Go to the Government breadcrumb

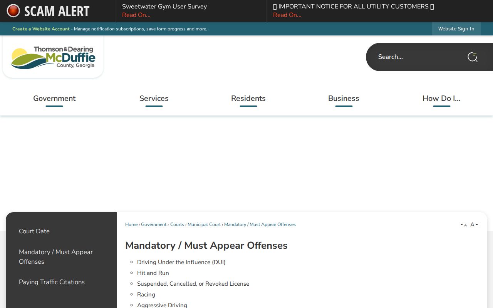pos(154,224)
